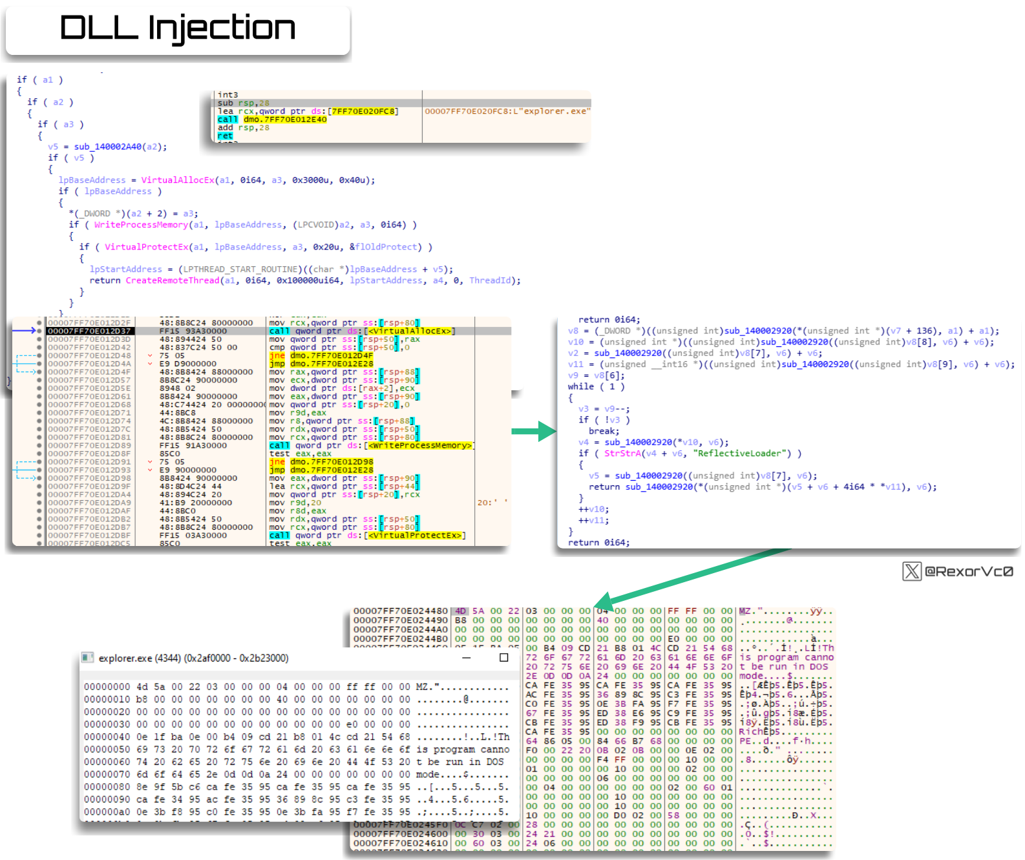The width and height of the screenshot is (1025, 860).
Task: Select the call VirtualProtectEx instruction row
Action: 279,535
